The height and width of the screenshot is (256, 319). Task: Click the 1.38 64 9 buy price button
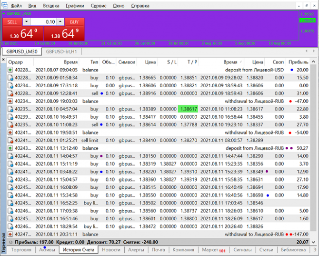[x=64, y=33]
